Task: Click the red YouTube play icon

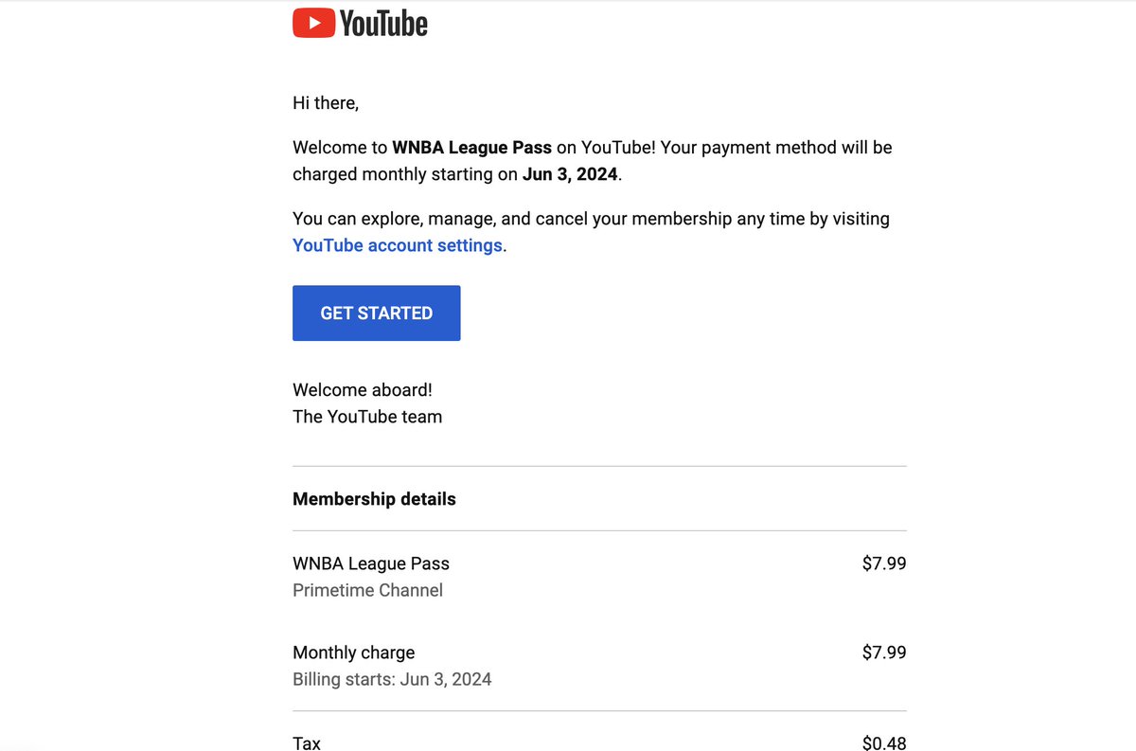Action: [x=313, y=23]
